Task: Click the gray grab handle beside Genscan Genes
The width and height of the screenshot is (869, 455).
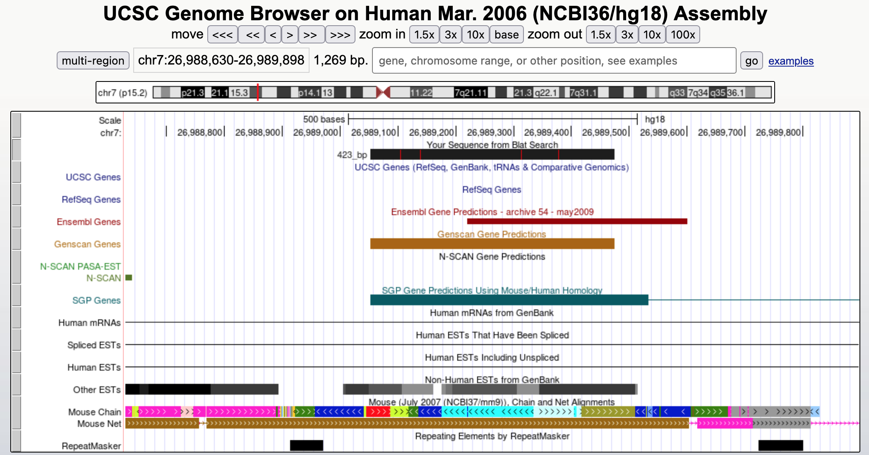Action: (x=17, y=239)
